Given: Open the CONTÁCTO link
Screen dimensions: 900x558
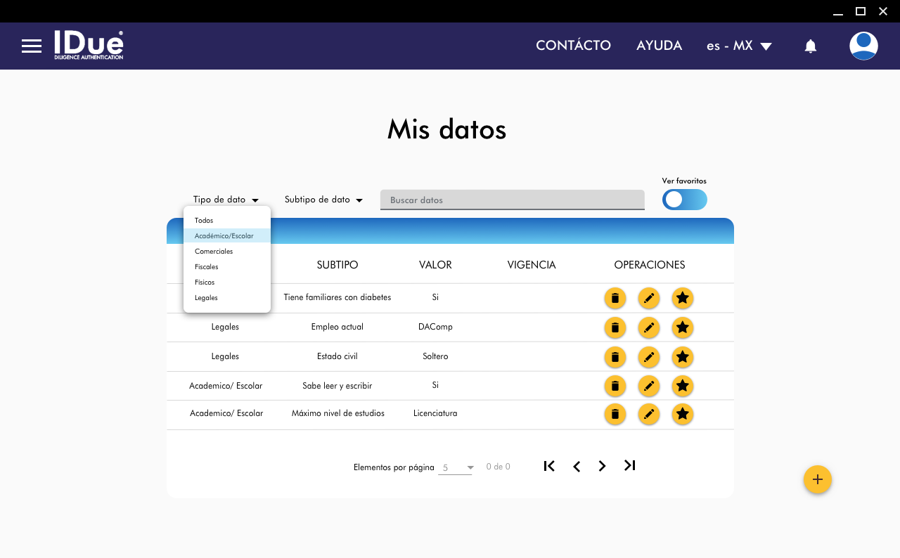Looking at the screenshot, I should (x=573, y=46).
